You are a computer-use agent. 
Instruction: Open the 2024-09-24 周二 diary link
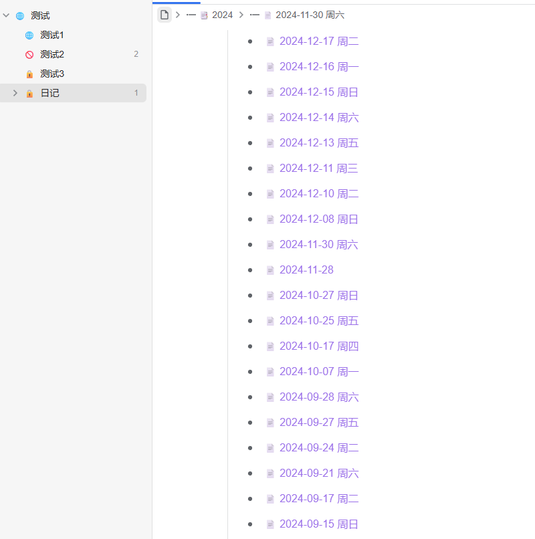tap(319, 448)
